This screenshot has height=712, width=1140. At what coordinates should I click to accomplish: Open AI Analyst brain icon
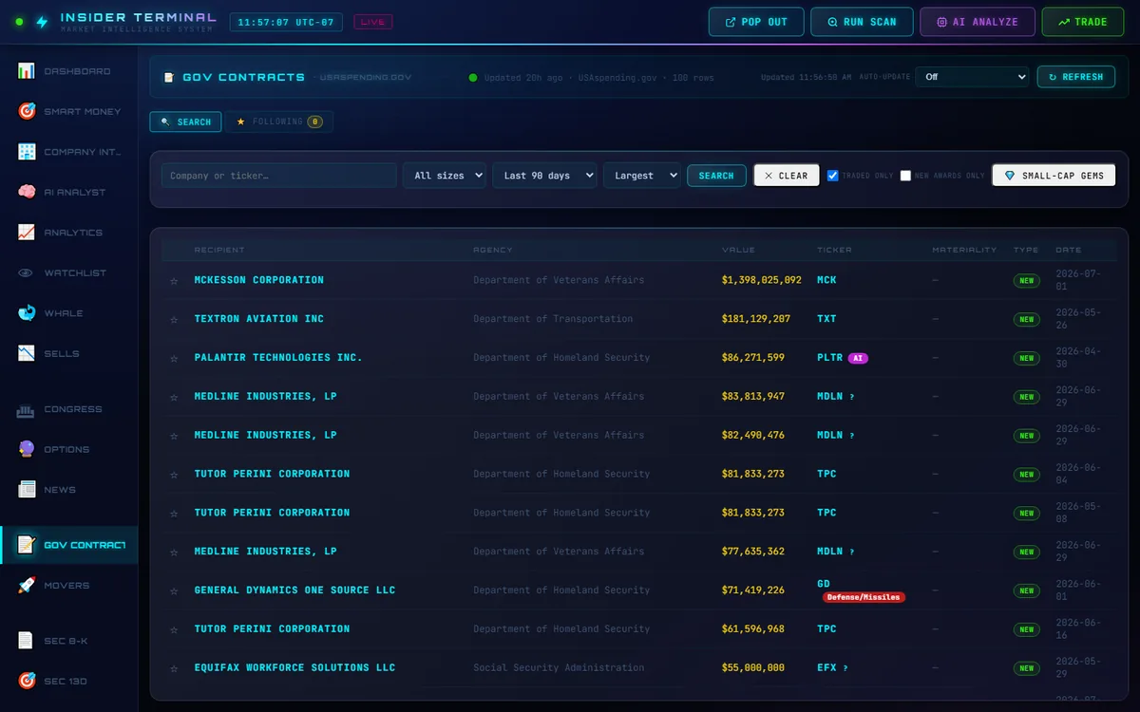click(x=27, y=192)
